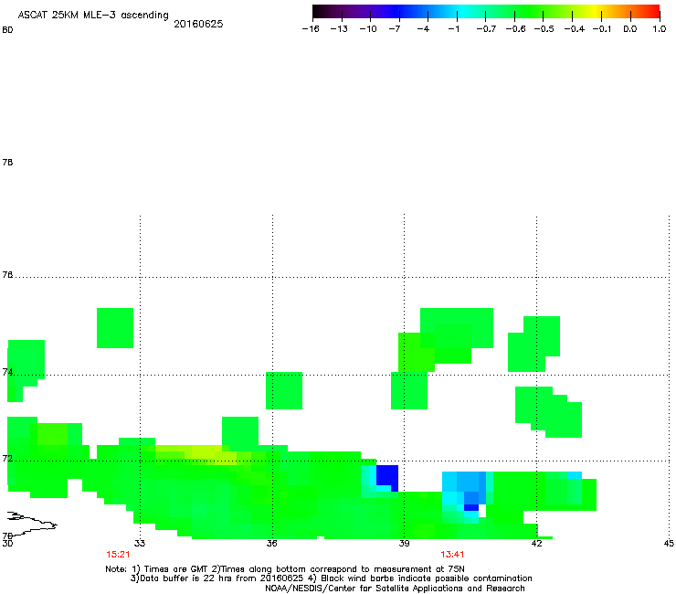Click the red time stamp 13:41
The height and width of the screenshot is (594, 676).
click(452, 555)
